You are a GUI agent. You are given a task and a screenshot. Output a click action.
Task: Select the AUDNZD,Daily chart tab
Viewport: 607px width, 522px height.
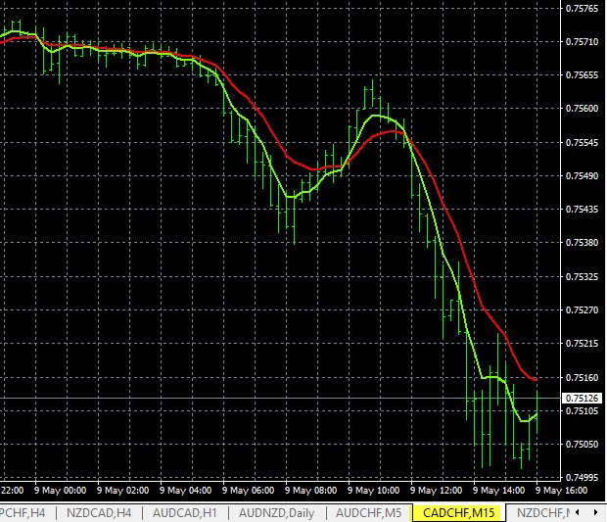pos(276,513)
